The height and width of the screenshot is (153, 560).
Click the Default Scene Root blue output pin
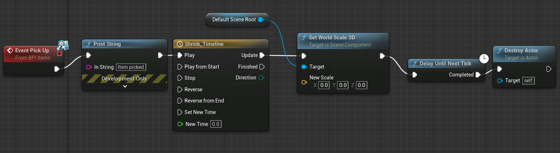pos(260,19)
